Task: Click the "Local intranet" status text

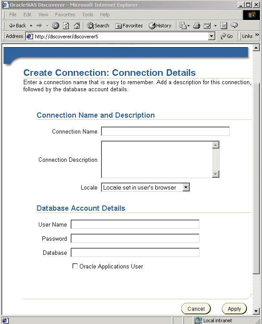Action: pos(217,320)
